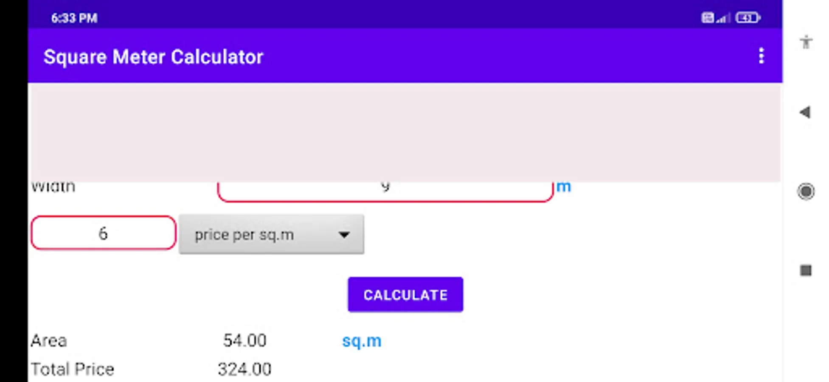Tap the Android back navigation arrow

click(x=805, y=112)
